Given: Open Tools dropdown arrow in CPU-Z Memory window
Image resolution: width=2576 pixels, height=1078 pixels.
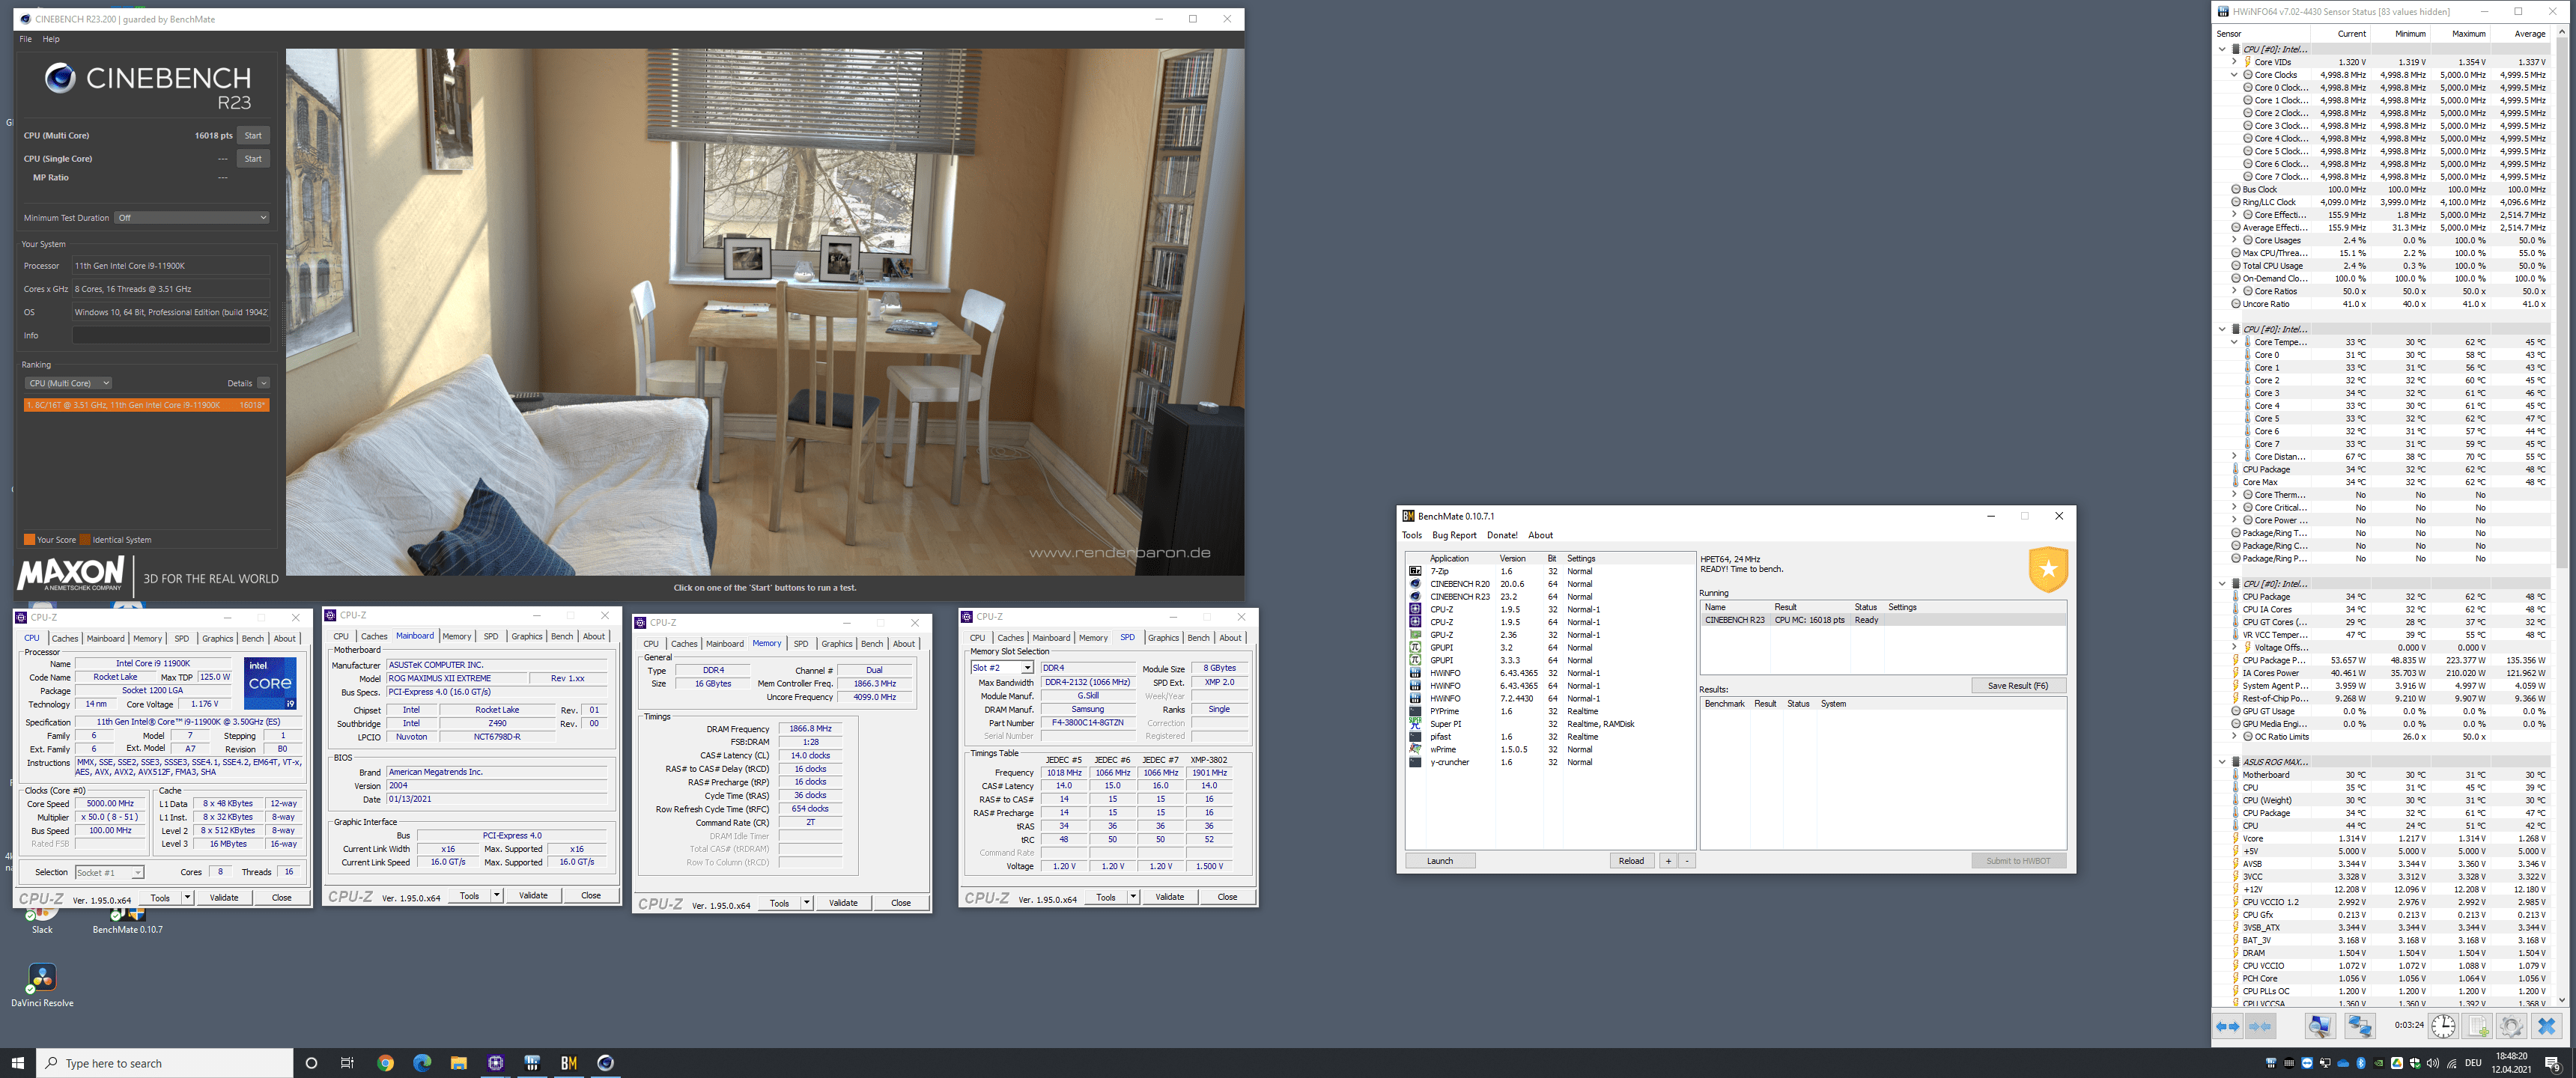Looking at the screenshot, I should (x=806, y=903).
